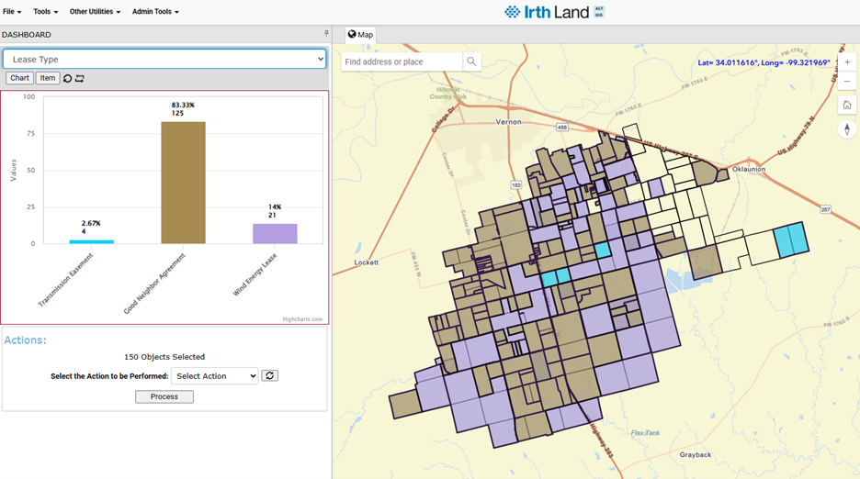Open the Tools menu
860x479 pixels.
(x=45, y=12)
